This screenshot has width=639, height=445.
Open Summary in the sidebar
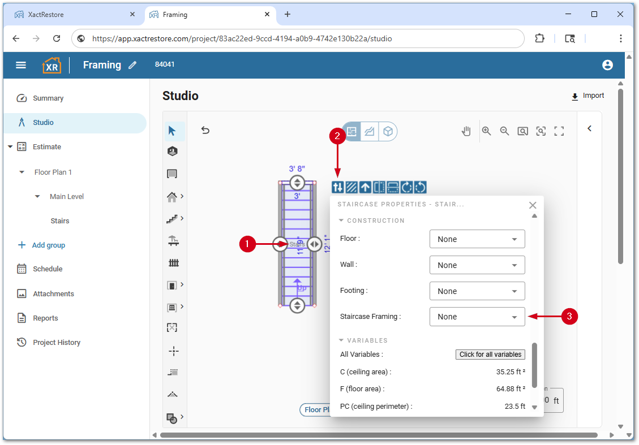click(x=48, y=98)
